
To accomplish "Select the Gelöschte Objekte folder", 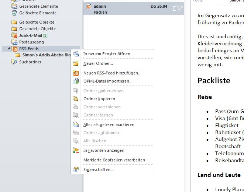I will click(x=37, y=22).
